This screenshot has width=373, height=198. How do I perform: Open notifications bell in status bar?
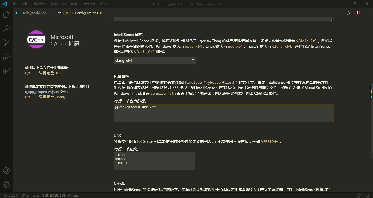coord(367,195)
